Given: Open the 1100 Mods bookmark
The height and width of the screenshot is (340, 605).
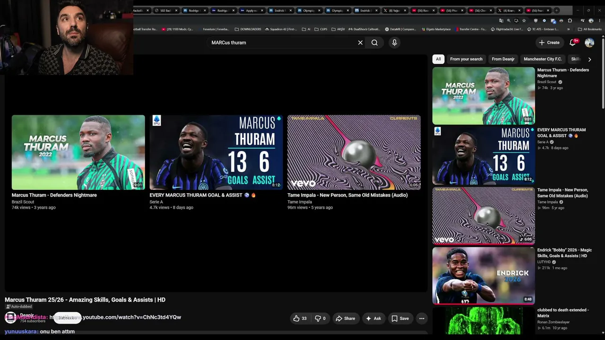Looking at the screenshot, I should [x=178, y=29].
